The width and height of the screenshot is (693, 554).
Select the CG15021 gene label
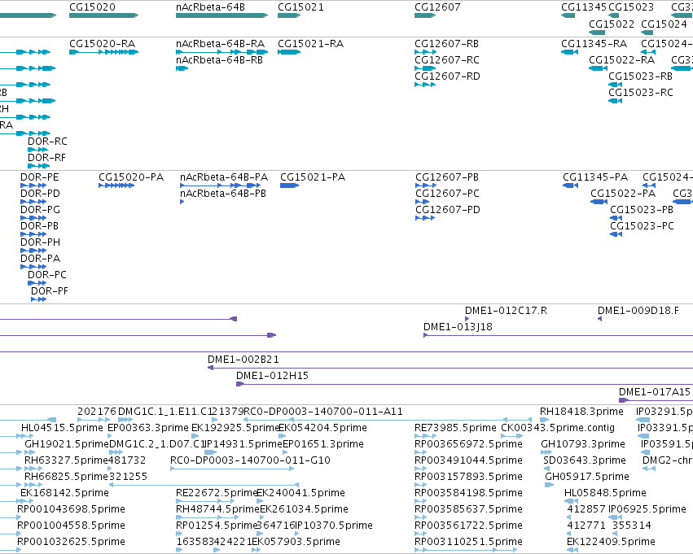pos(300,7)
